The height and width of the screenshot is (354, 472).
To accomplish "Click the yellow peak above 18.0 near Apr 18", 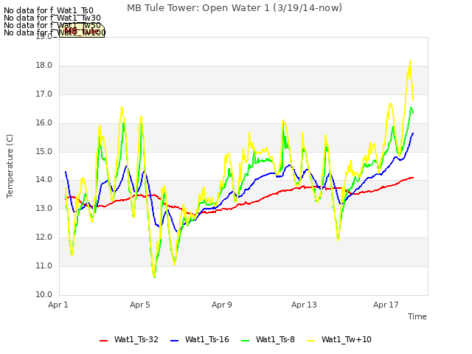I will point(410,61).
